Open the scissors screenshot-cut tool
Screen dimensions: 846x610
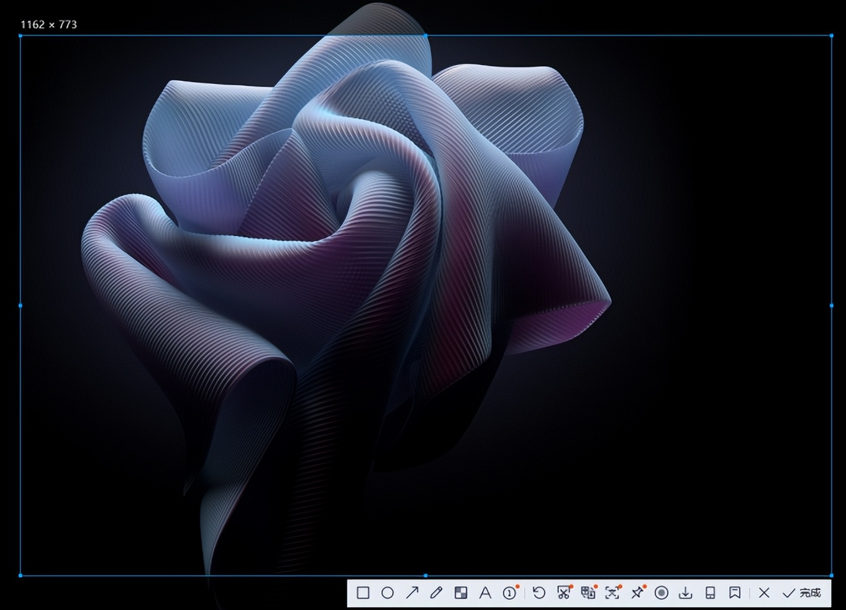click(x=563, y=593)
